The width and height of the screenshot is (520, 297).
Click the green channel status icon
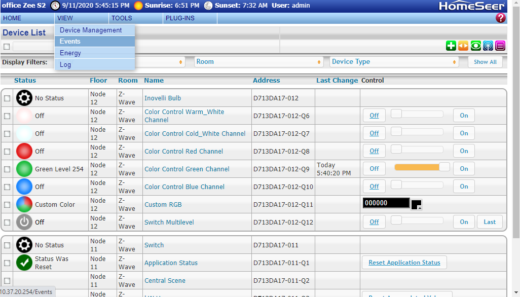[24, 169]
